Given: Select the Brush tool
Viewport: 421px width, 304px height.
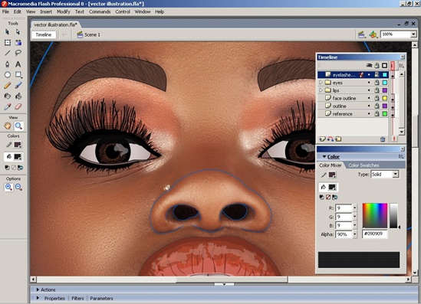Looking at the screenshot, I should [18, 86].
